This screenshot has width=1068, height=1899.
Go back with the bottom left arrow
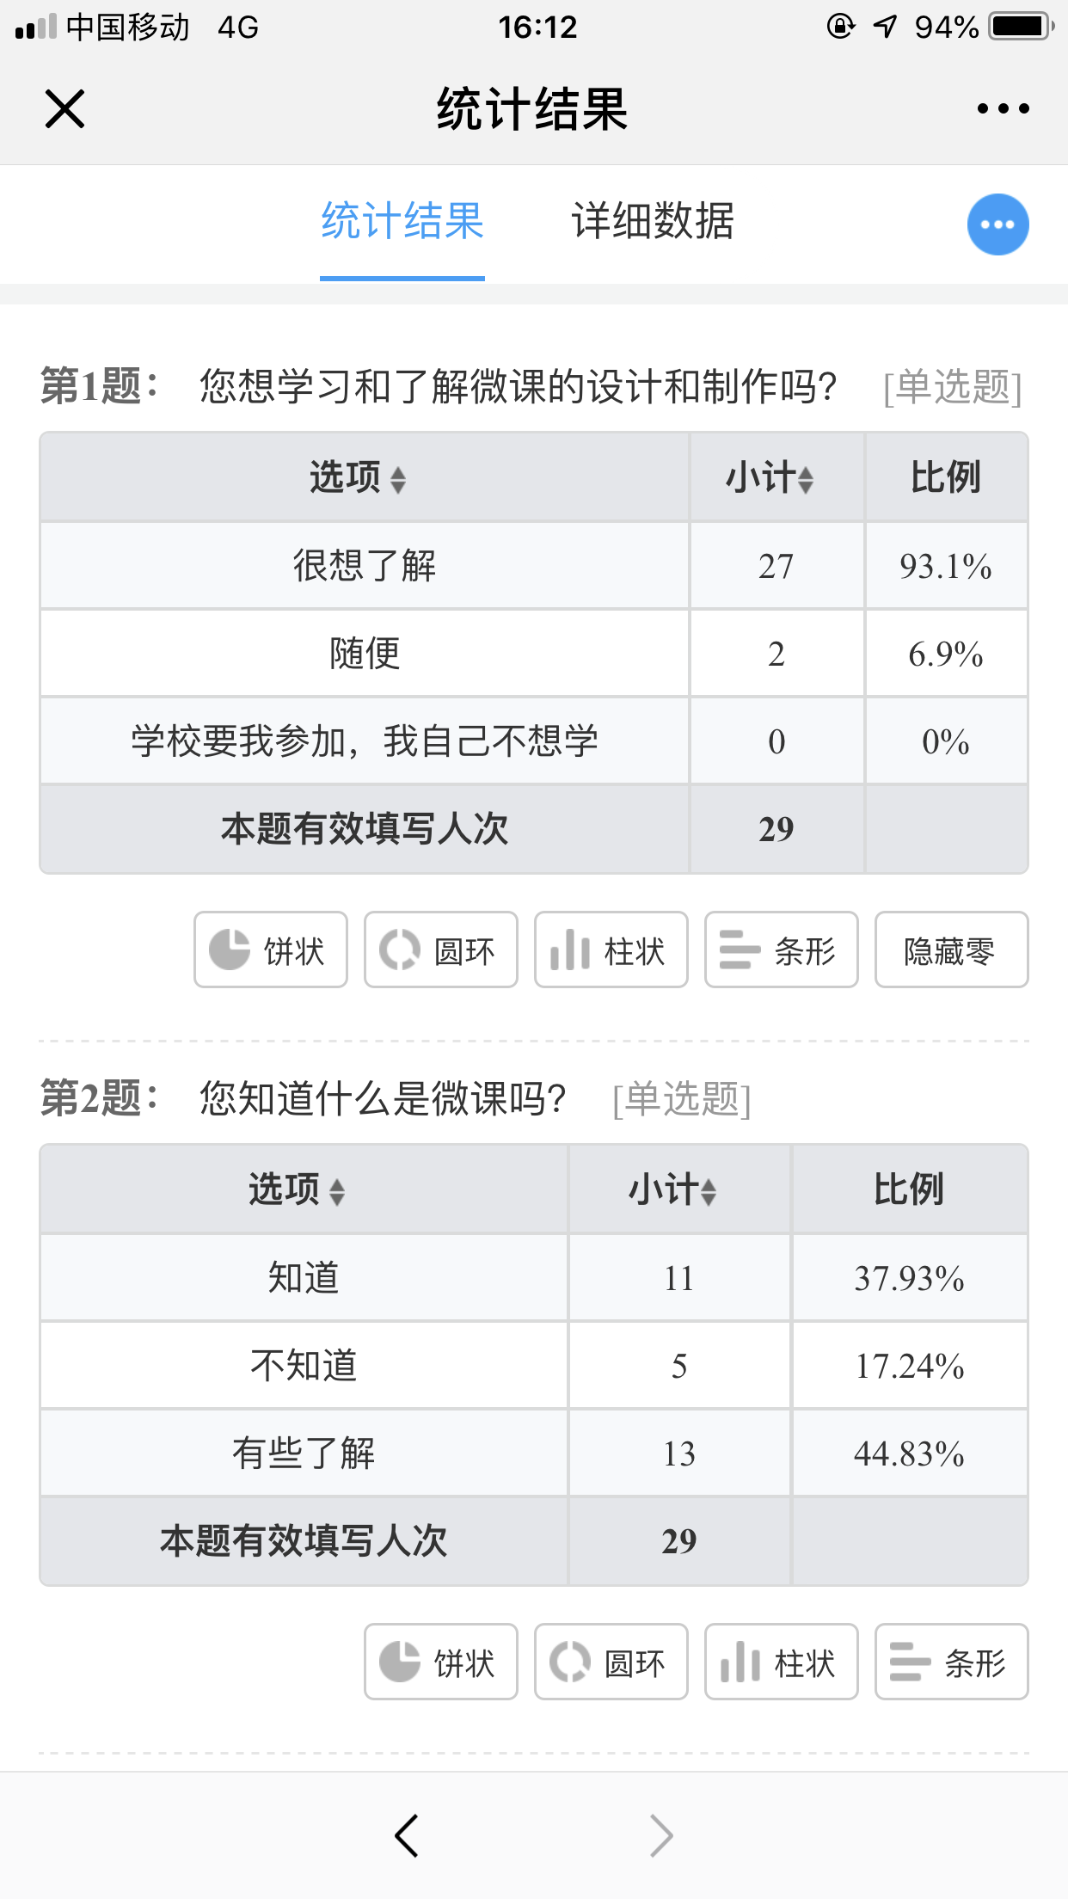[x=407, y=1835]
